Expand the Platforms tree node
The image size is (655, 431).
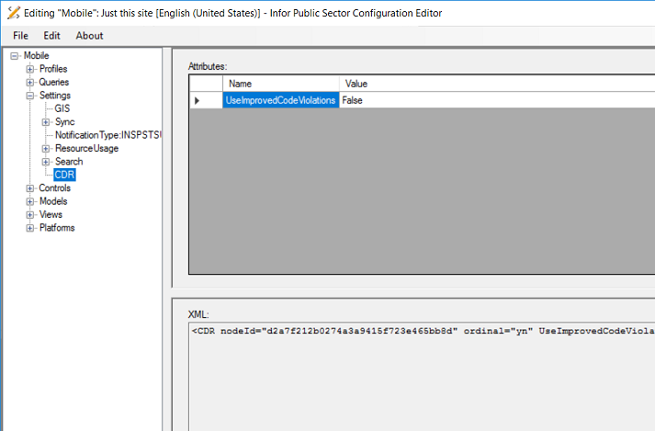click(30, 228)
